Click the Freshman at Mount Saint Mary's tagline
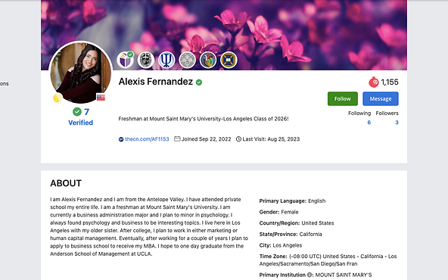 point(204,119)
